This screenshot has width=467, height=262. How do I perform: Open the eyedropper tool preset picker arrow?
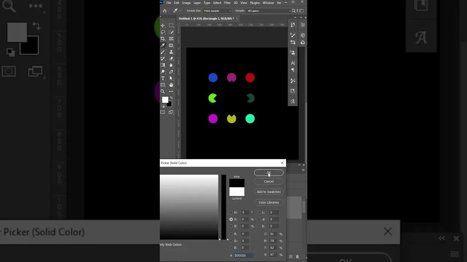tap(181, 11)
